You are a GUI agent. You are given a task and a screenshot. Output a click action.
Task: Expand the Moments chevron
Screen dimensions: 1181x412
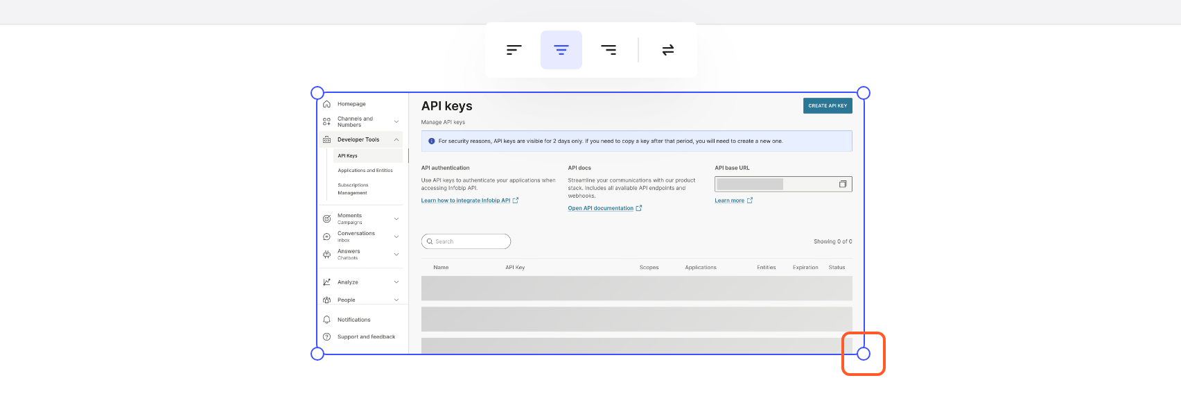click(396, 218)
